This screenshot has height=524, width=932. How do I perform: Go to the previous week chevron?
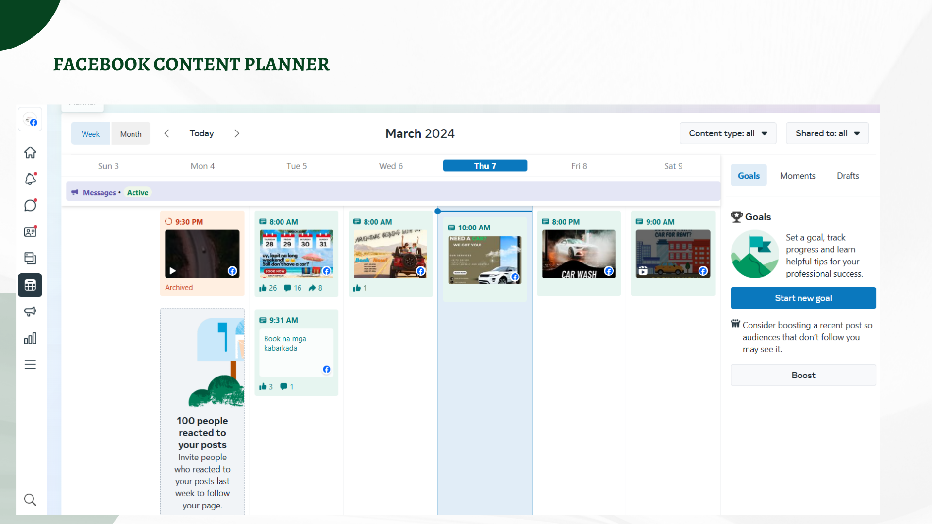(x=166, y=133)
